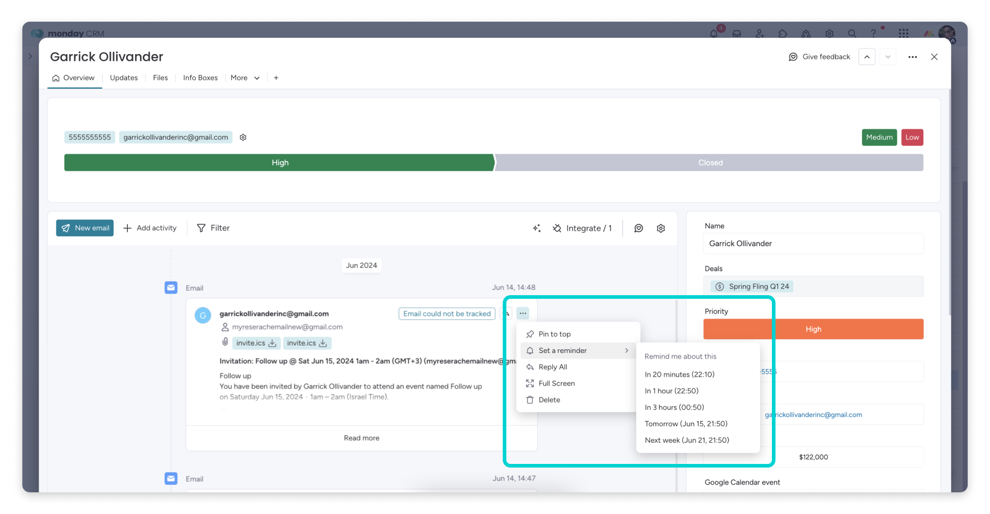990x514 pixels.
Task: Go to next item with down chevron
Action: click(x=888, y=57)
